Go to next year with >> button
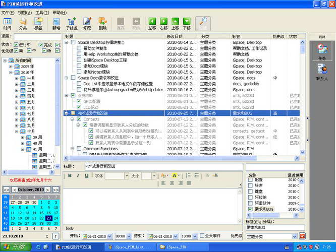This screenshot has width=336, height=252. pos(55,190)
